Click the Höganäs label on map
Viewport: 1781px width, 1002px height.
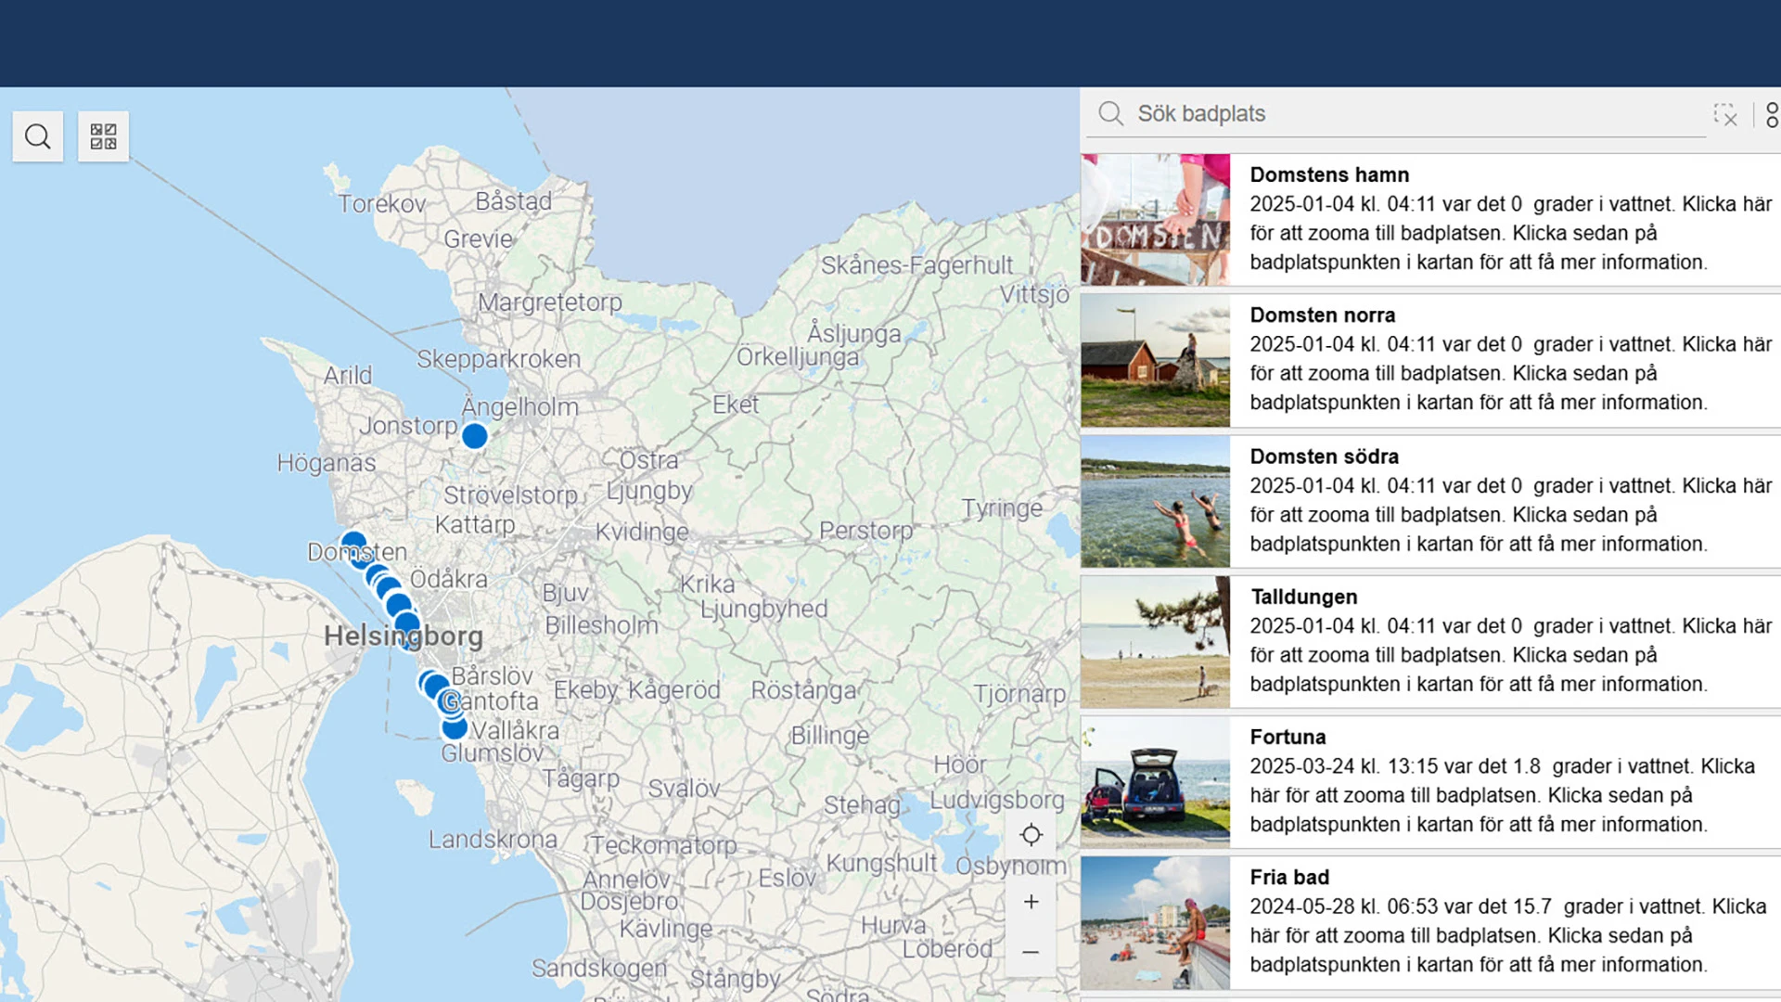point(327,462)
